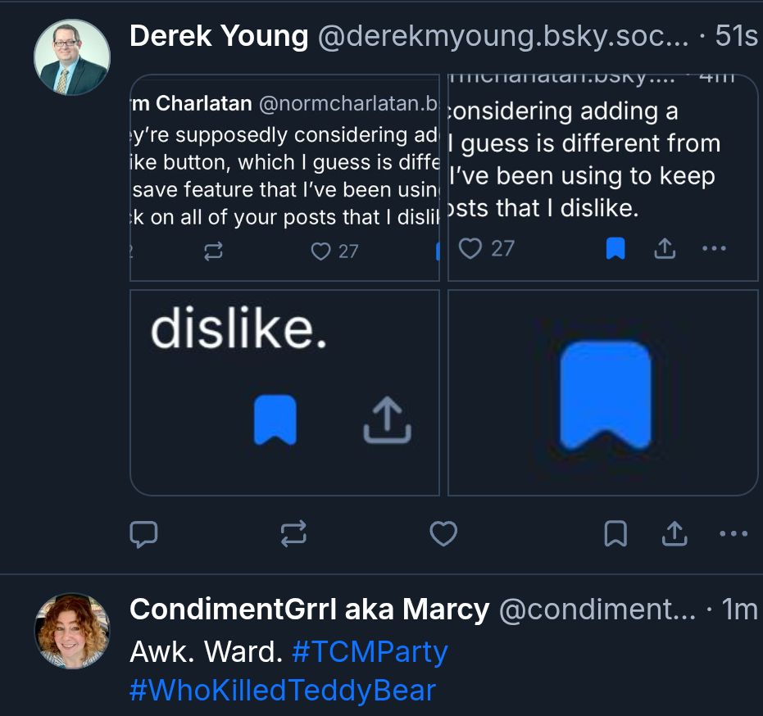Screen dimensions: 763x716
Task: Open CondimentGrrl's profile avatar
Action: [72, 631]
